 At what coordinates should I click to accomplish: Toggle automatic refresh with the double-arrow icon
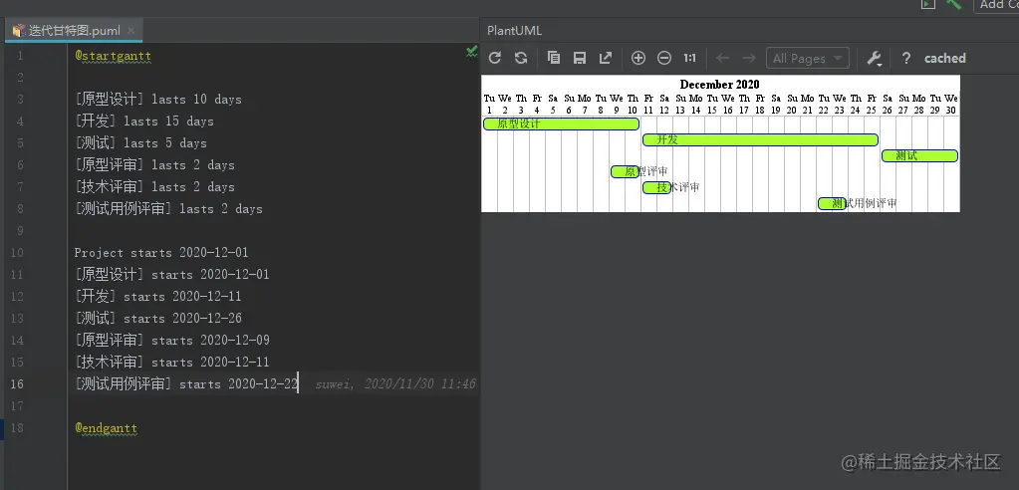[521, 58]
